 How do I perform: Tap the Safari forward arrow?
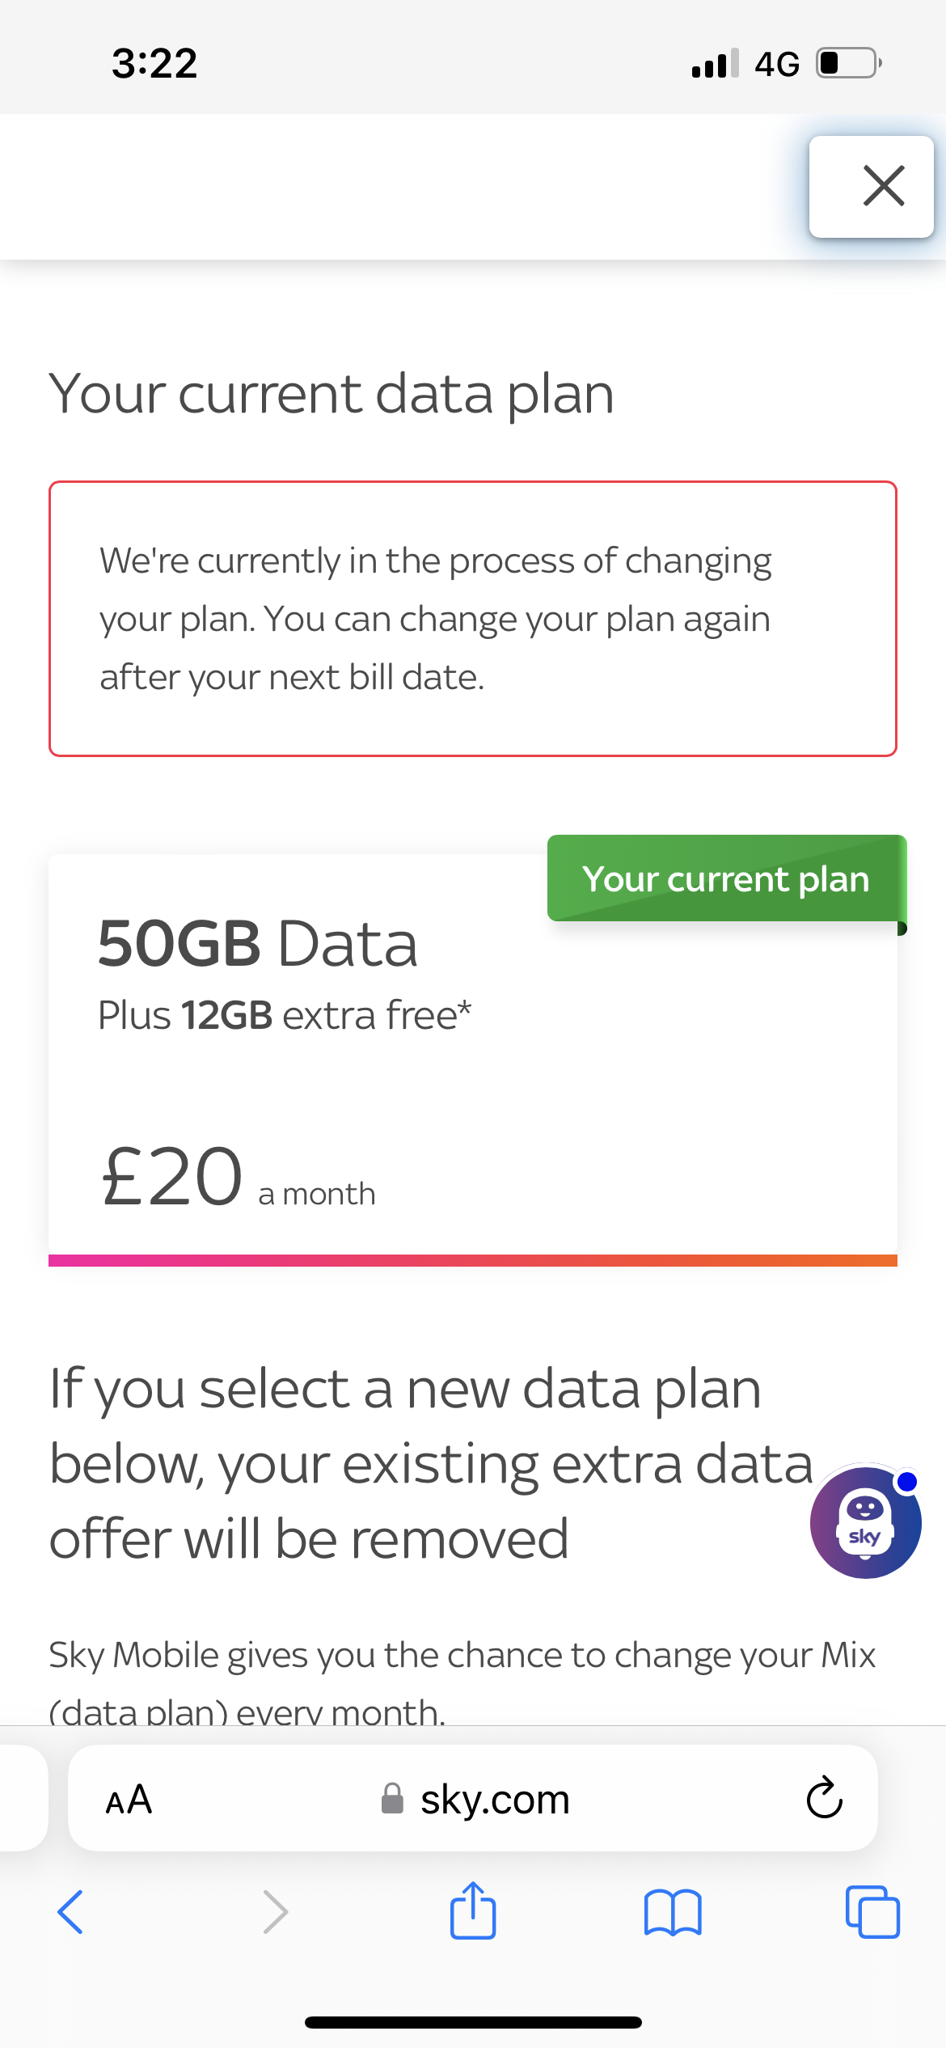point(275,1912)
